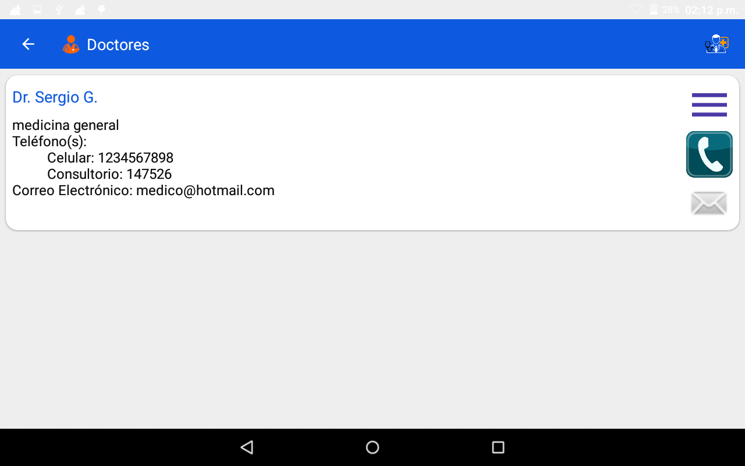
Task: Tap the Teléfono(s) label
Action: coord(49,142)
